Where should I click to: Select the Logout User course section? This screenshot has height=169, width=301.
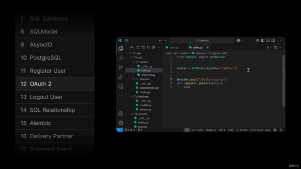(x=55, y=97)
